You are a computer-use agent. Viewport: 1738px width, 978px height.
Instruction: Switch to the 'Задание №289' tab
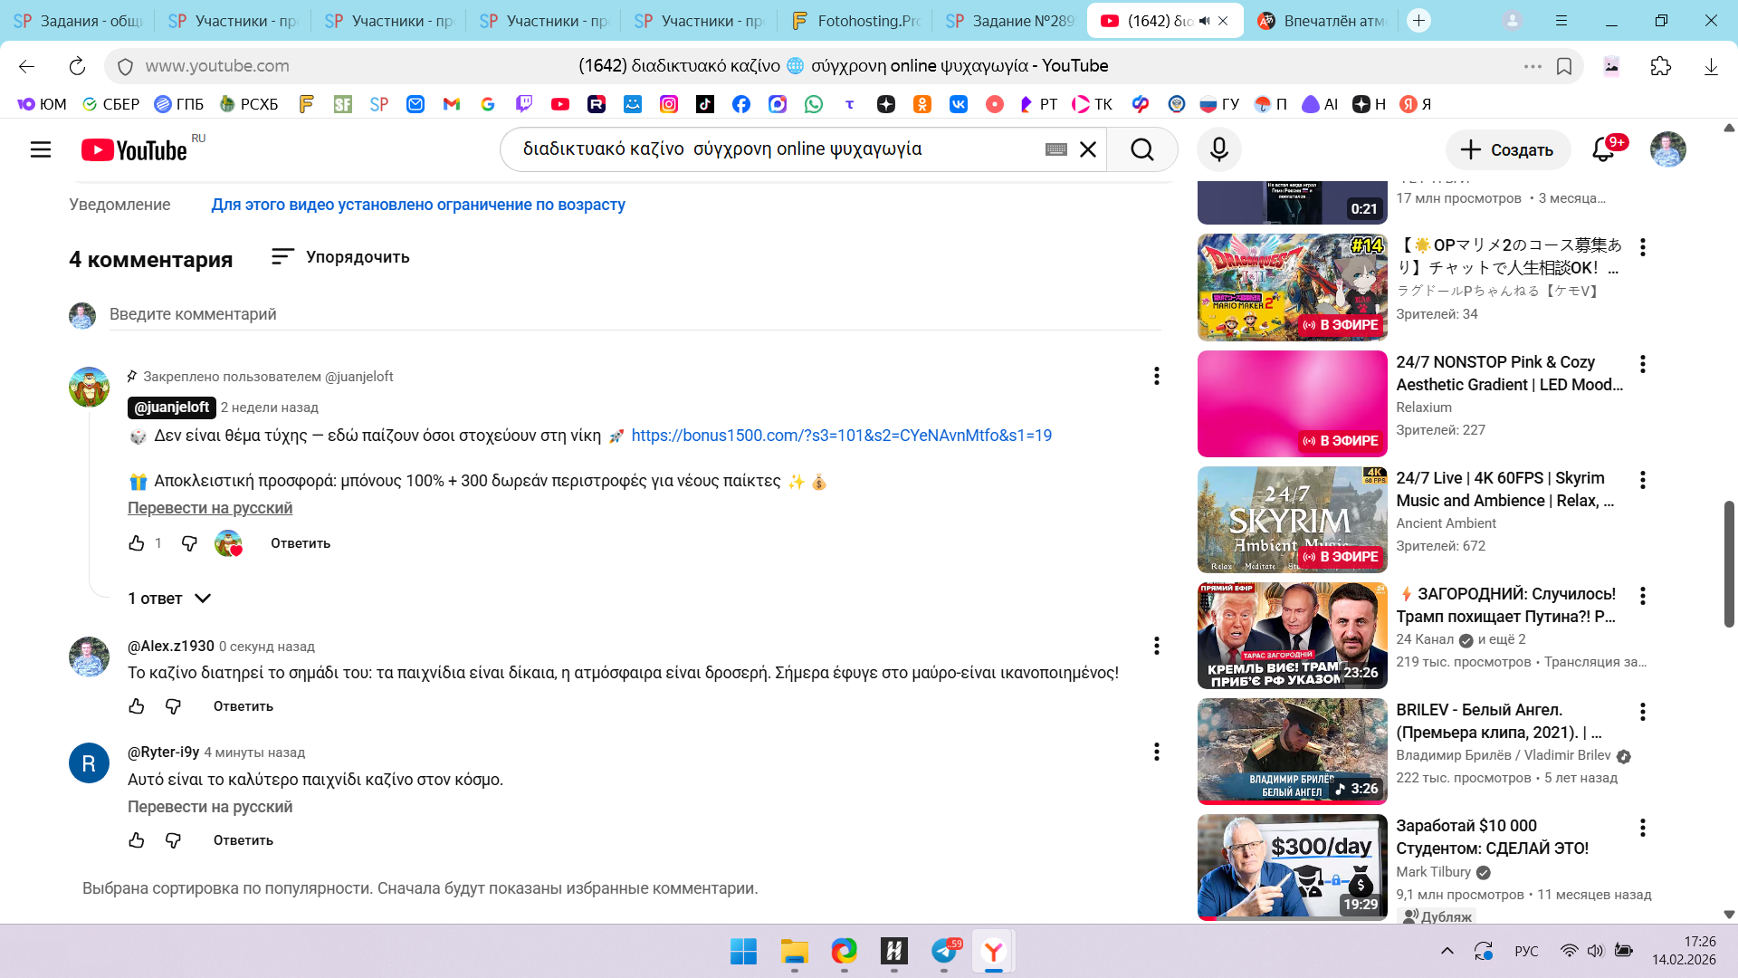tap(1010, 21)
